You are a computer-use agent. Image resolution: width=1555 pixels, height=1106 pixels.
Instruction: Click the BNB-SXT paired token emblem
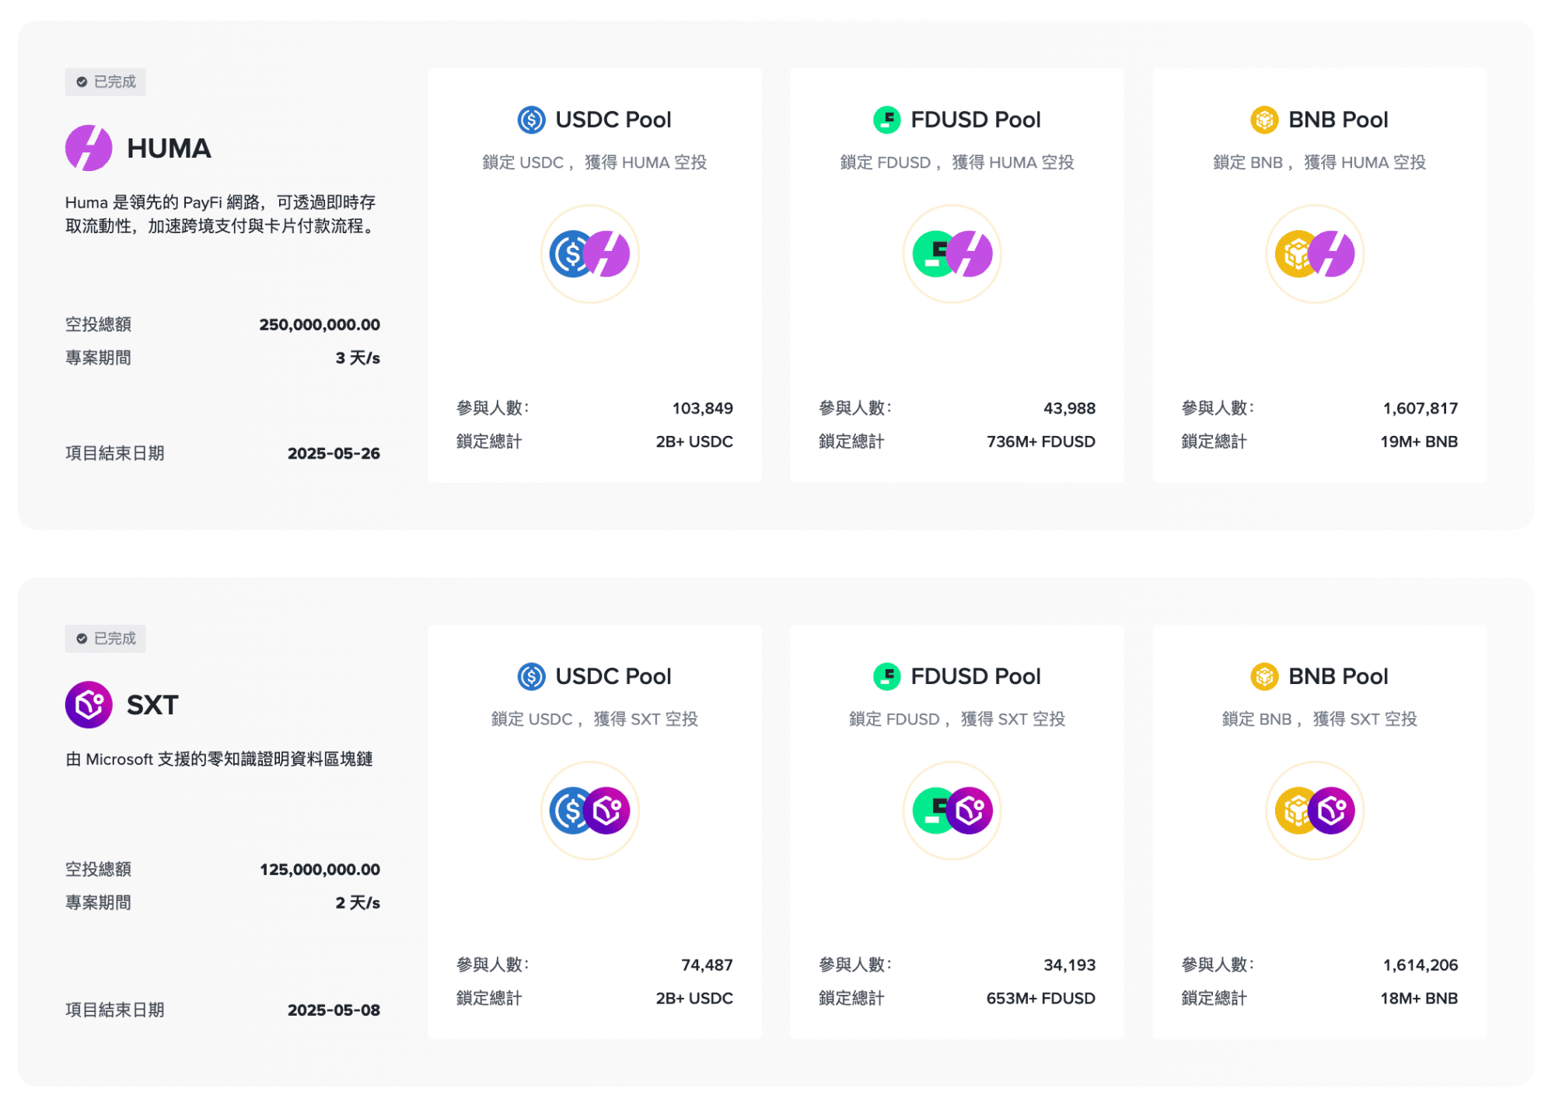tap(1316, 811)
